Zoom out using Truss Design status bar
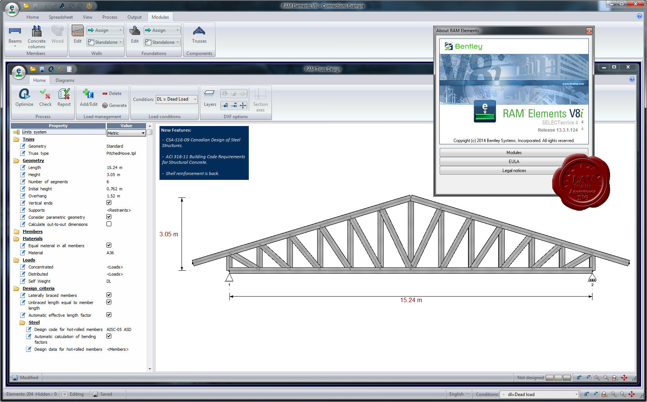 point(606,378)
